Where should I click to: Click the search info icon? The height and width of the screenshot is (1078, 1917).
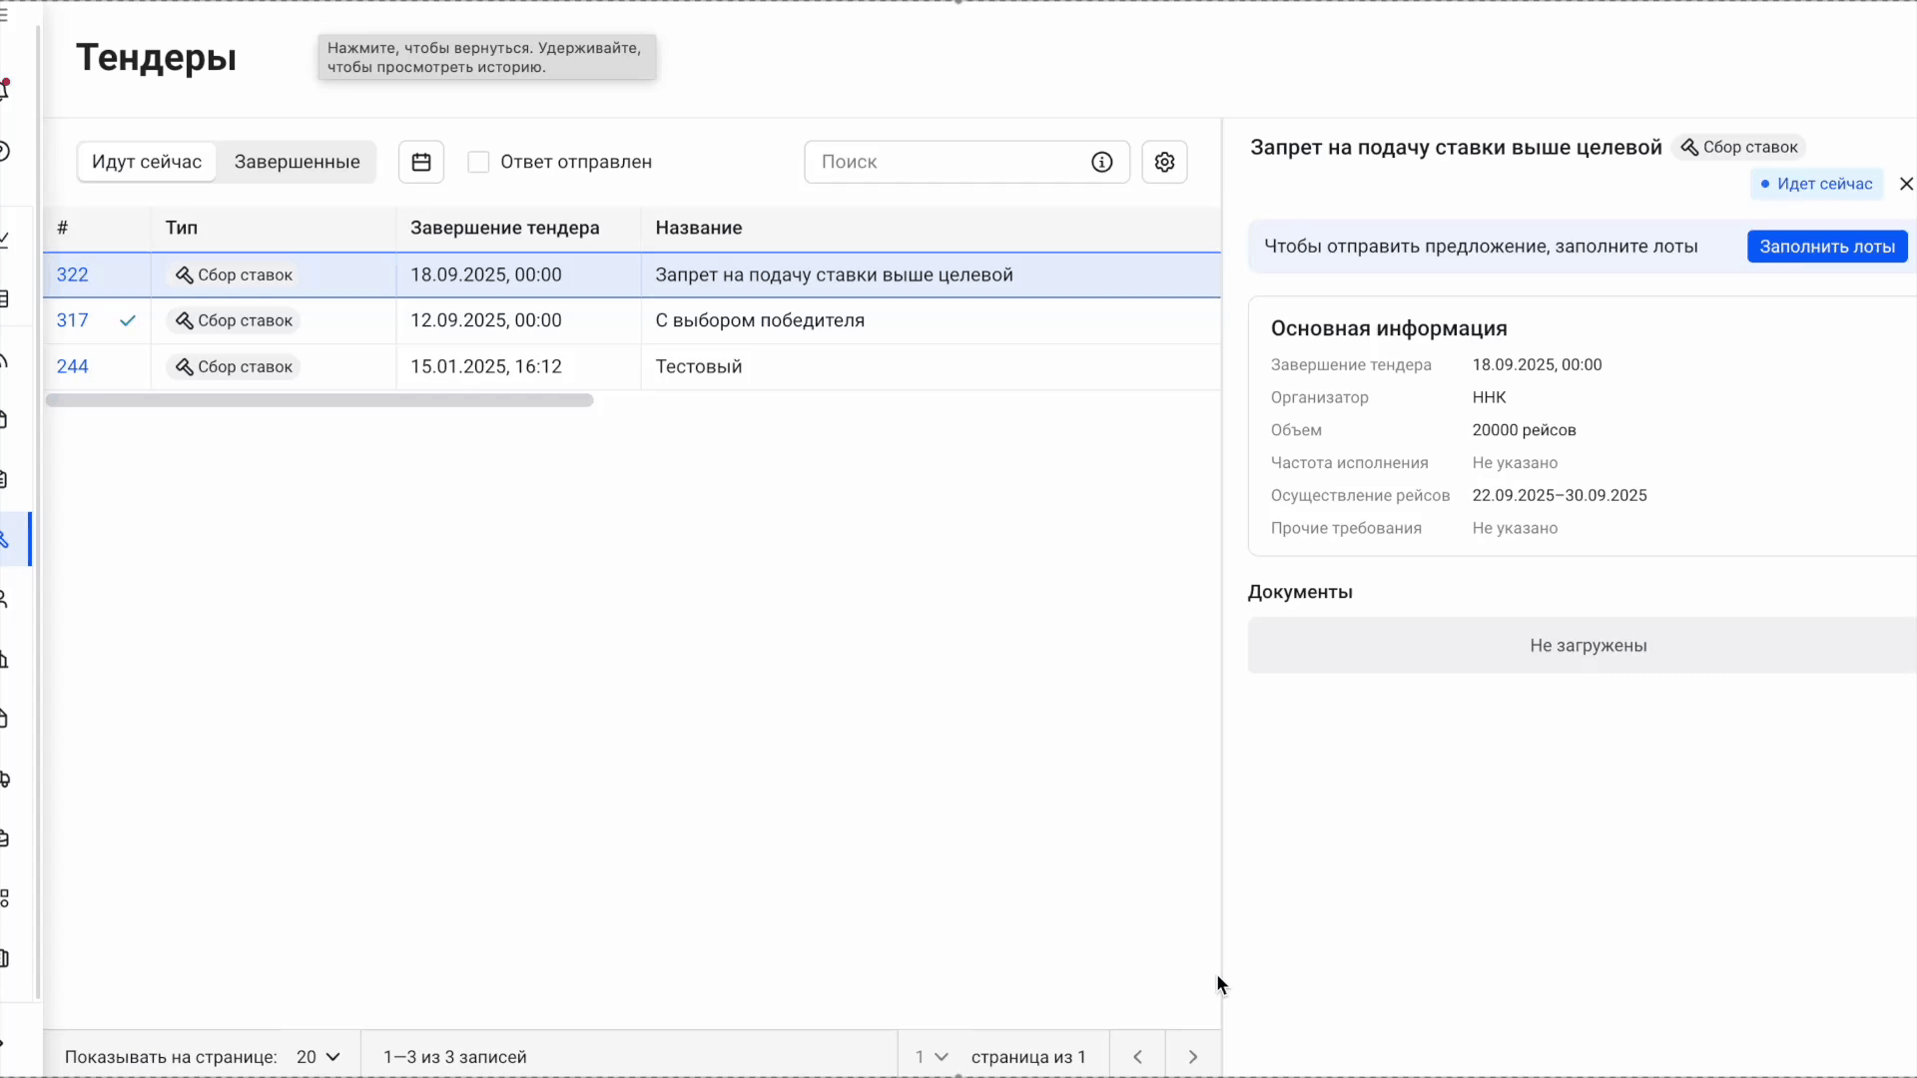[x=1101, y=162]
